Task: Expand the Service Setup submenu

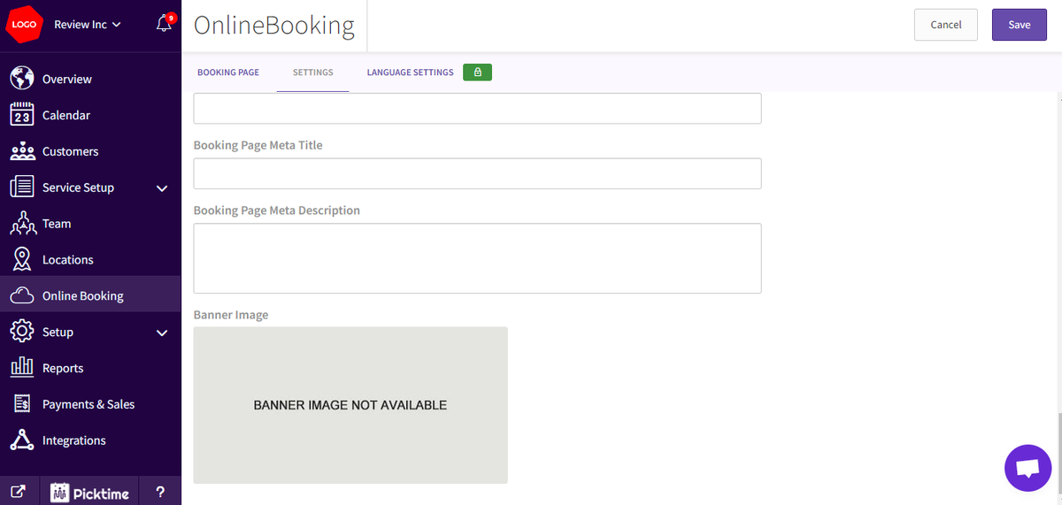Action: pyautogui.click(x=162, y=187)
